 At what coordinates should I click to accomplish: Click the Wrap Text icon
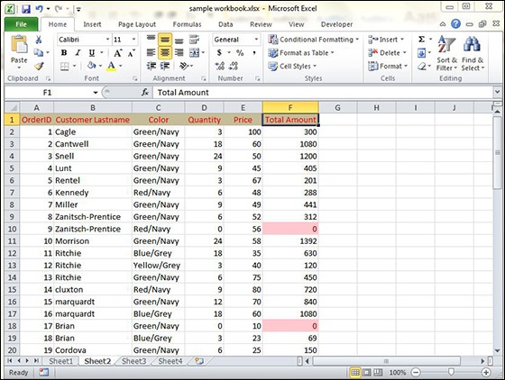[194, 40]
